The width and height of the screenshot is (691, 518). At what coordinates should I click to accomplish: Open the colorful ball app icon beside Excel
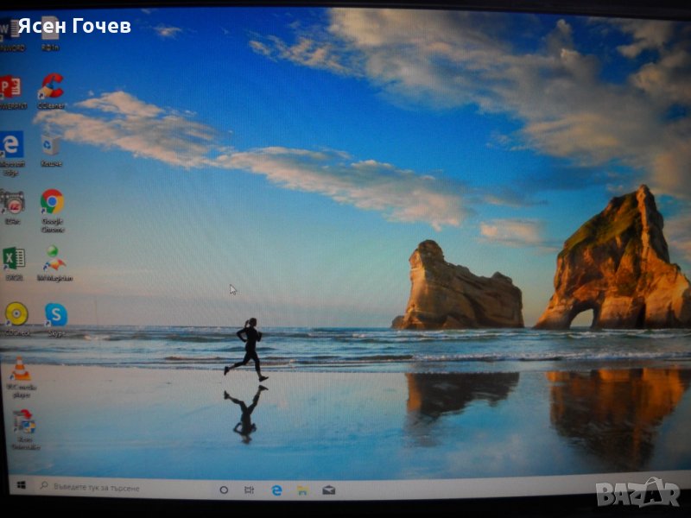pyautogui.click(x=54, y=258)
